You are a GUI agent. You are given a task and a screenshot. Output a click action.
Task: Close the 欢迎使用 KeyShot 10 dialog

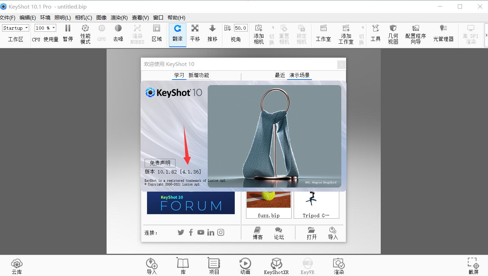[x=341, y=65]
